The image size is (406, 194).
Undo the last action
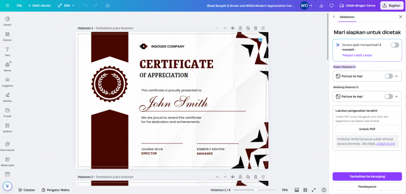click(x=86, y=5)
